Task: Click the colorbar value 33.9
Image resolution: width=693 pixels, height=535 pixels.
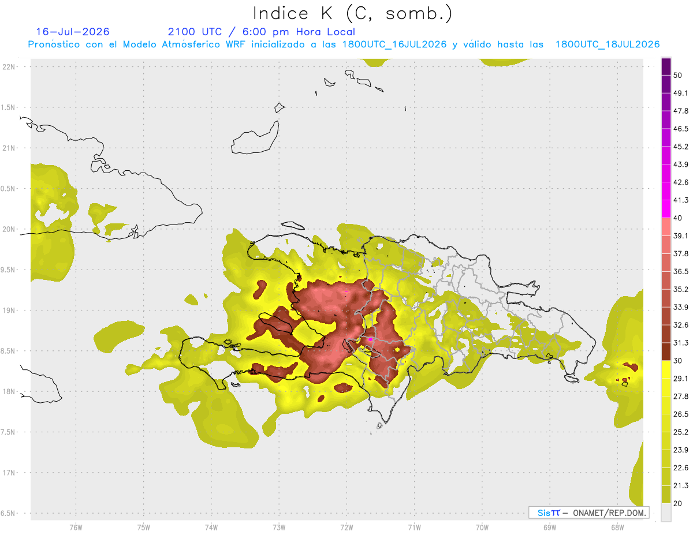Action: tap(681, 307)
